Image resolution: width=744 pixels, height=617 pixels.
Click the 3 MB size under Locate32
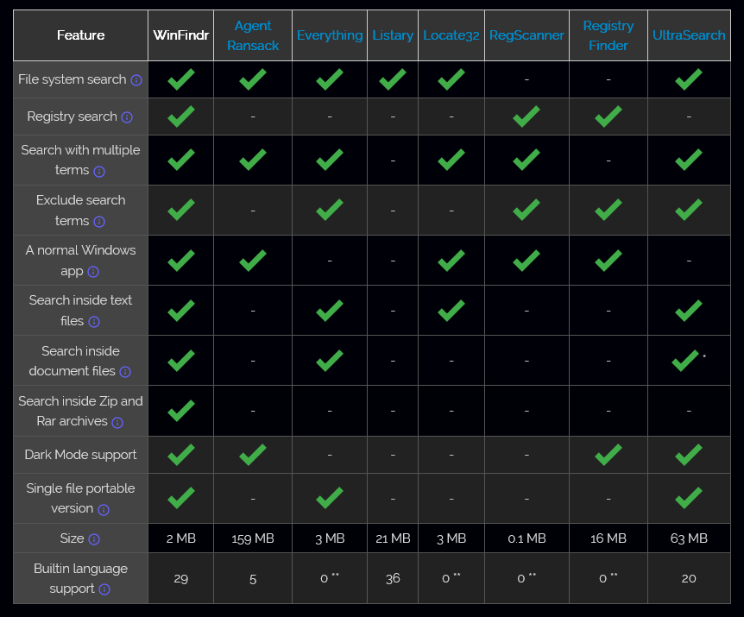coord(451,538)
